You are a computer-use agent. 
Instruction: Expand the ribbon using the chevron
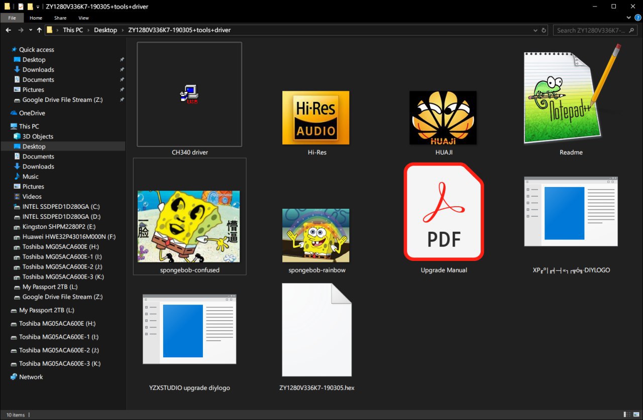(630, 18)
